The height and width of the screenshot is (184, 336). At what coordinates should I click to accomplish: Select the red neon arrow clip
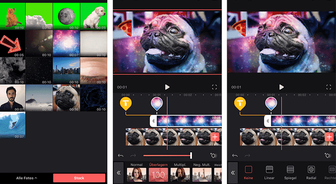tap(13, 44)
